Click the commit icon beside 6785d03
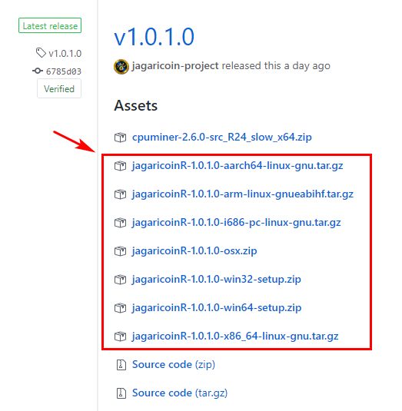 click(x=38, y=71)
